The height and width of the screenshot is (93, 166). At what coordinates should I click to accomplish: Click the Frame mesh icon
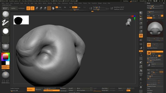click(x=141, y=59)
